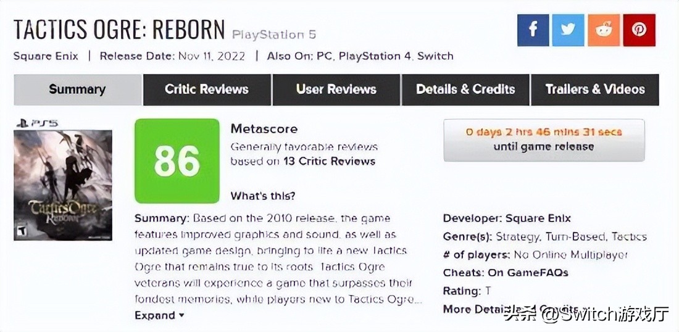Screen dimensions: 679x332
Task: Switch to the Summary tab
Action: pos(77,89)
